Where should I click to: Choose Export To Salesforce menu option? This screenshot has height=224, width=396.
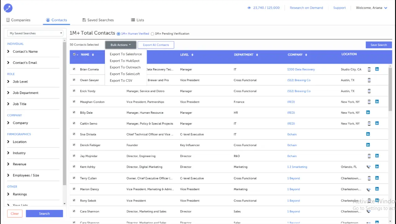(x=126, y=54)
